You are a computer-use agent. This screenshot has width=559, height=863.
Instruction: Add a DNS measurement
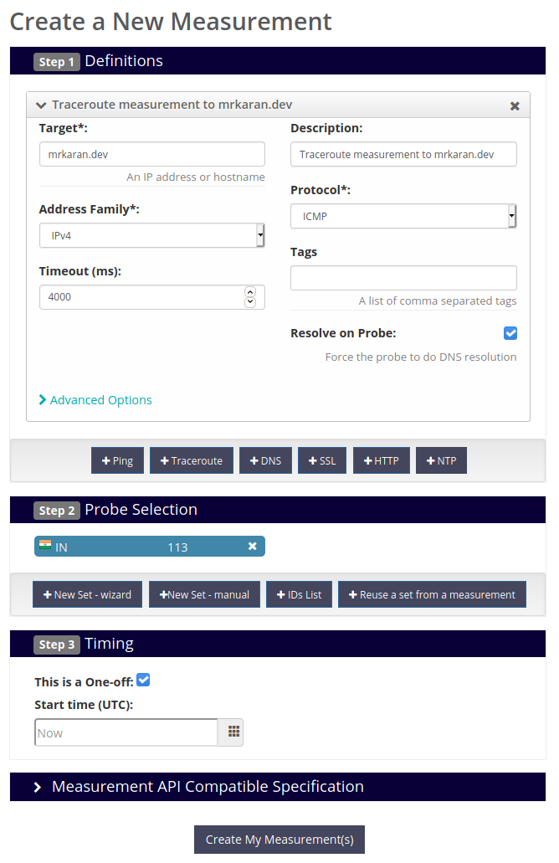point(266,460)
